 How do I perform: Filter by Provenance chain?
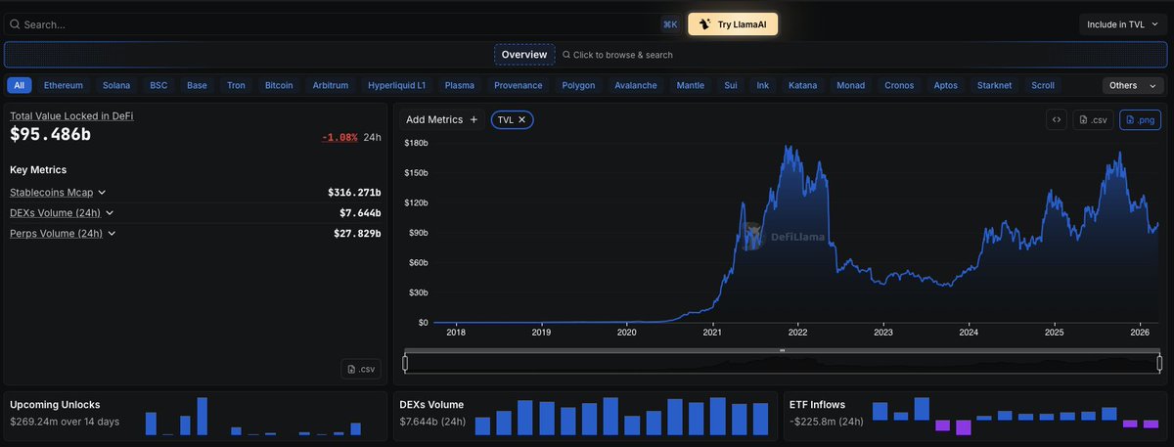pyautogui.click(x=518, y=85)
